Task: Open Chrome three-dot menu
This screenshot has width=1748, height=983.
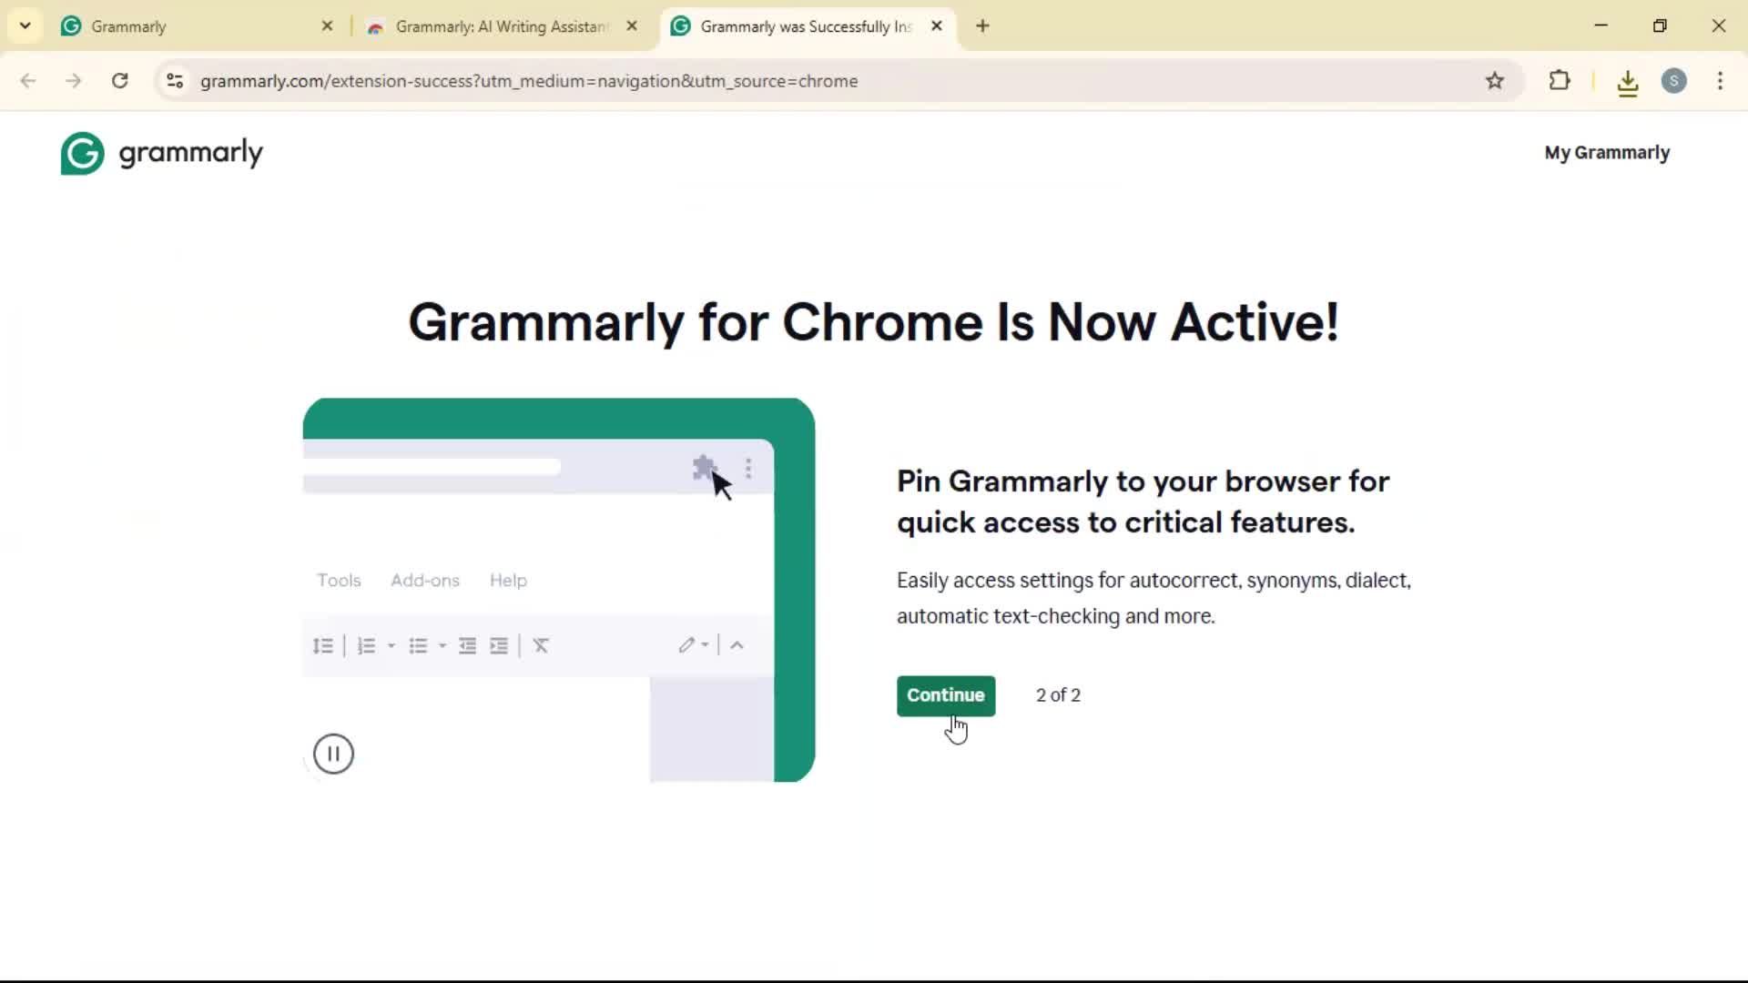Action: [x=1720, y=81]
